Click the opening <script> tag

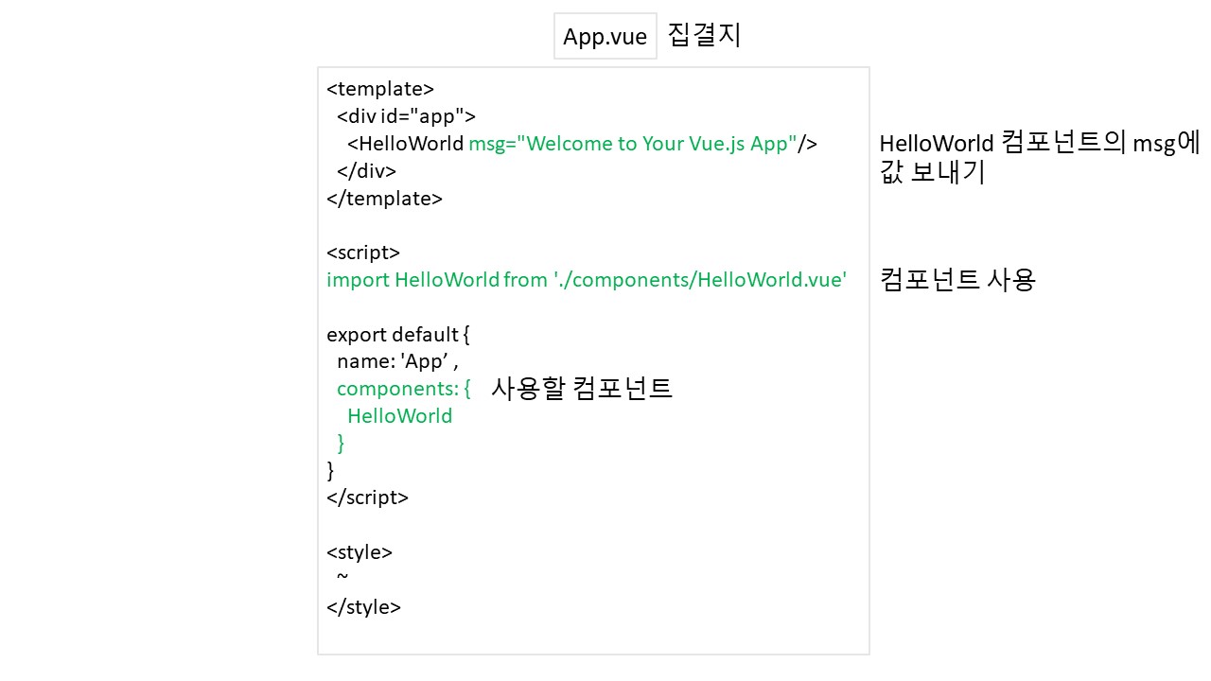(363, 253)
